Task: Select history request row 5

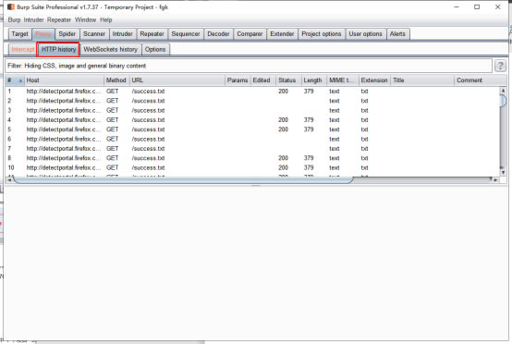Action: 252,129
